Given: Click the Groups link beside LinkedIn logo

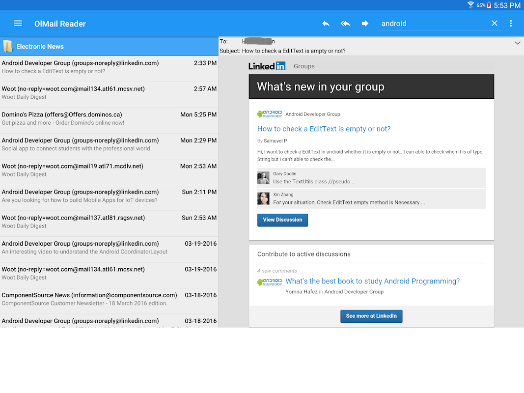Looking at the screenshot, I should tap(304, 66).
